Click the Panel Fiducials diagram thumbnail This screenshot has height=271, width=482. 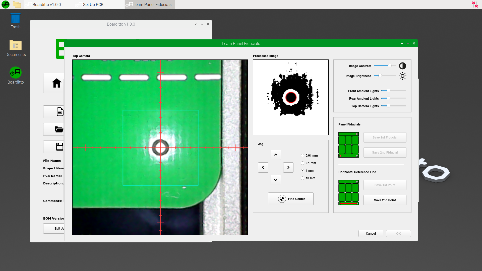click(x=348, y=145)
